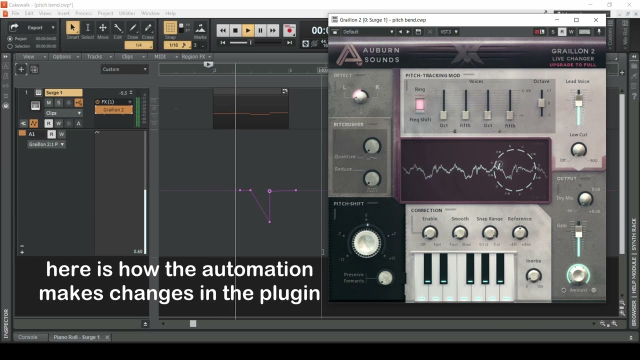This screenshot has height=360, width=640.
Task: Enable automation Read on Surge 1 track
Action: coord(48,123)
